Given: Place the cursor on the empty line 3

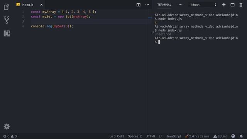Looking at the screenshot, I should [89, 21].
